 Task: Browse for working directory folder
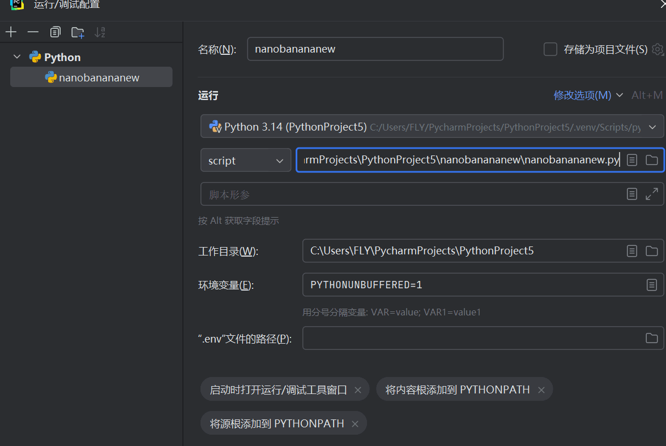[651, 251]
